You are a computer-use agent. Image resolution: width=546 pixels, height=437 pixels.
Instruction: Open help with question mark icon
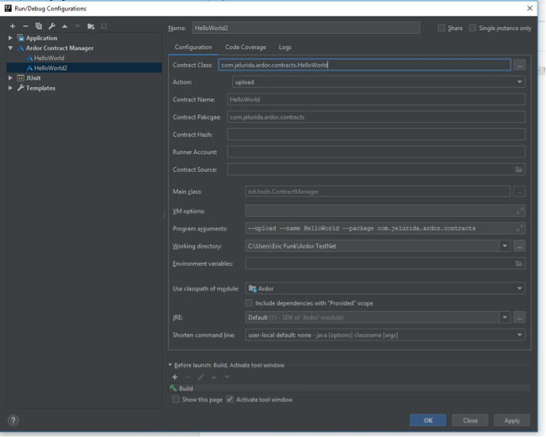pos(13,420)
